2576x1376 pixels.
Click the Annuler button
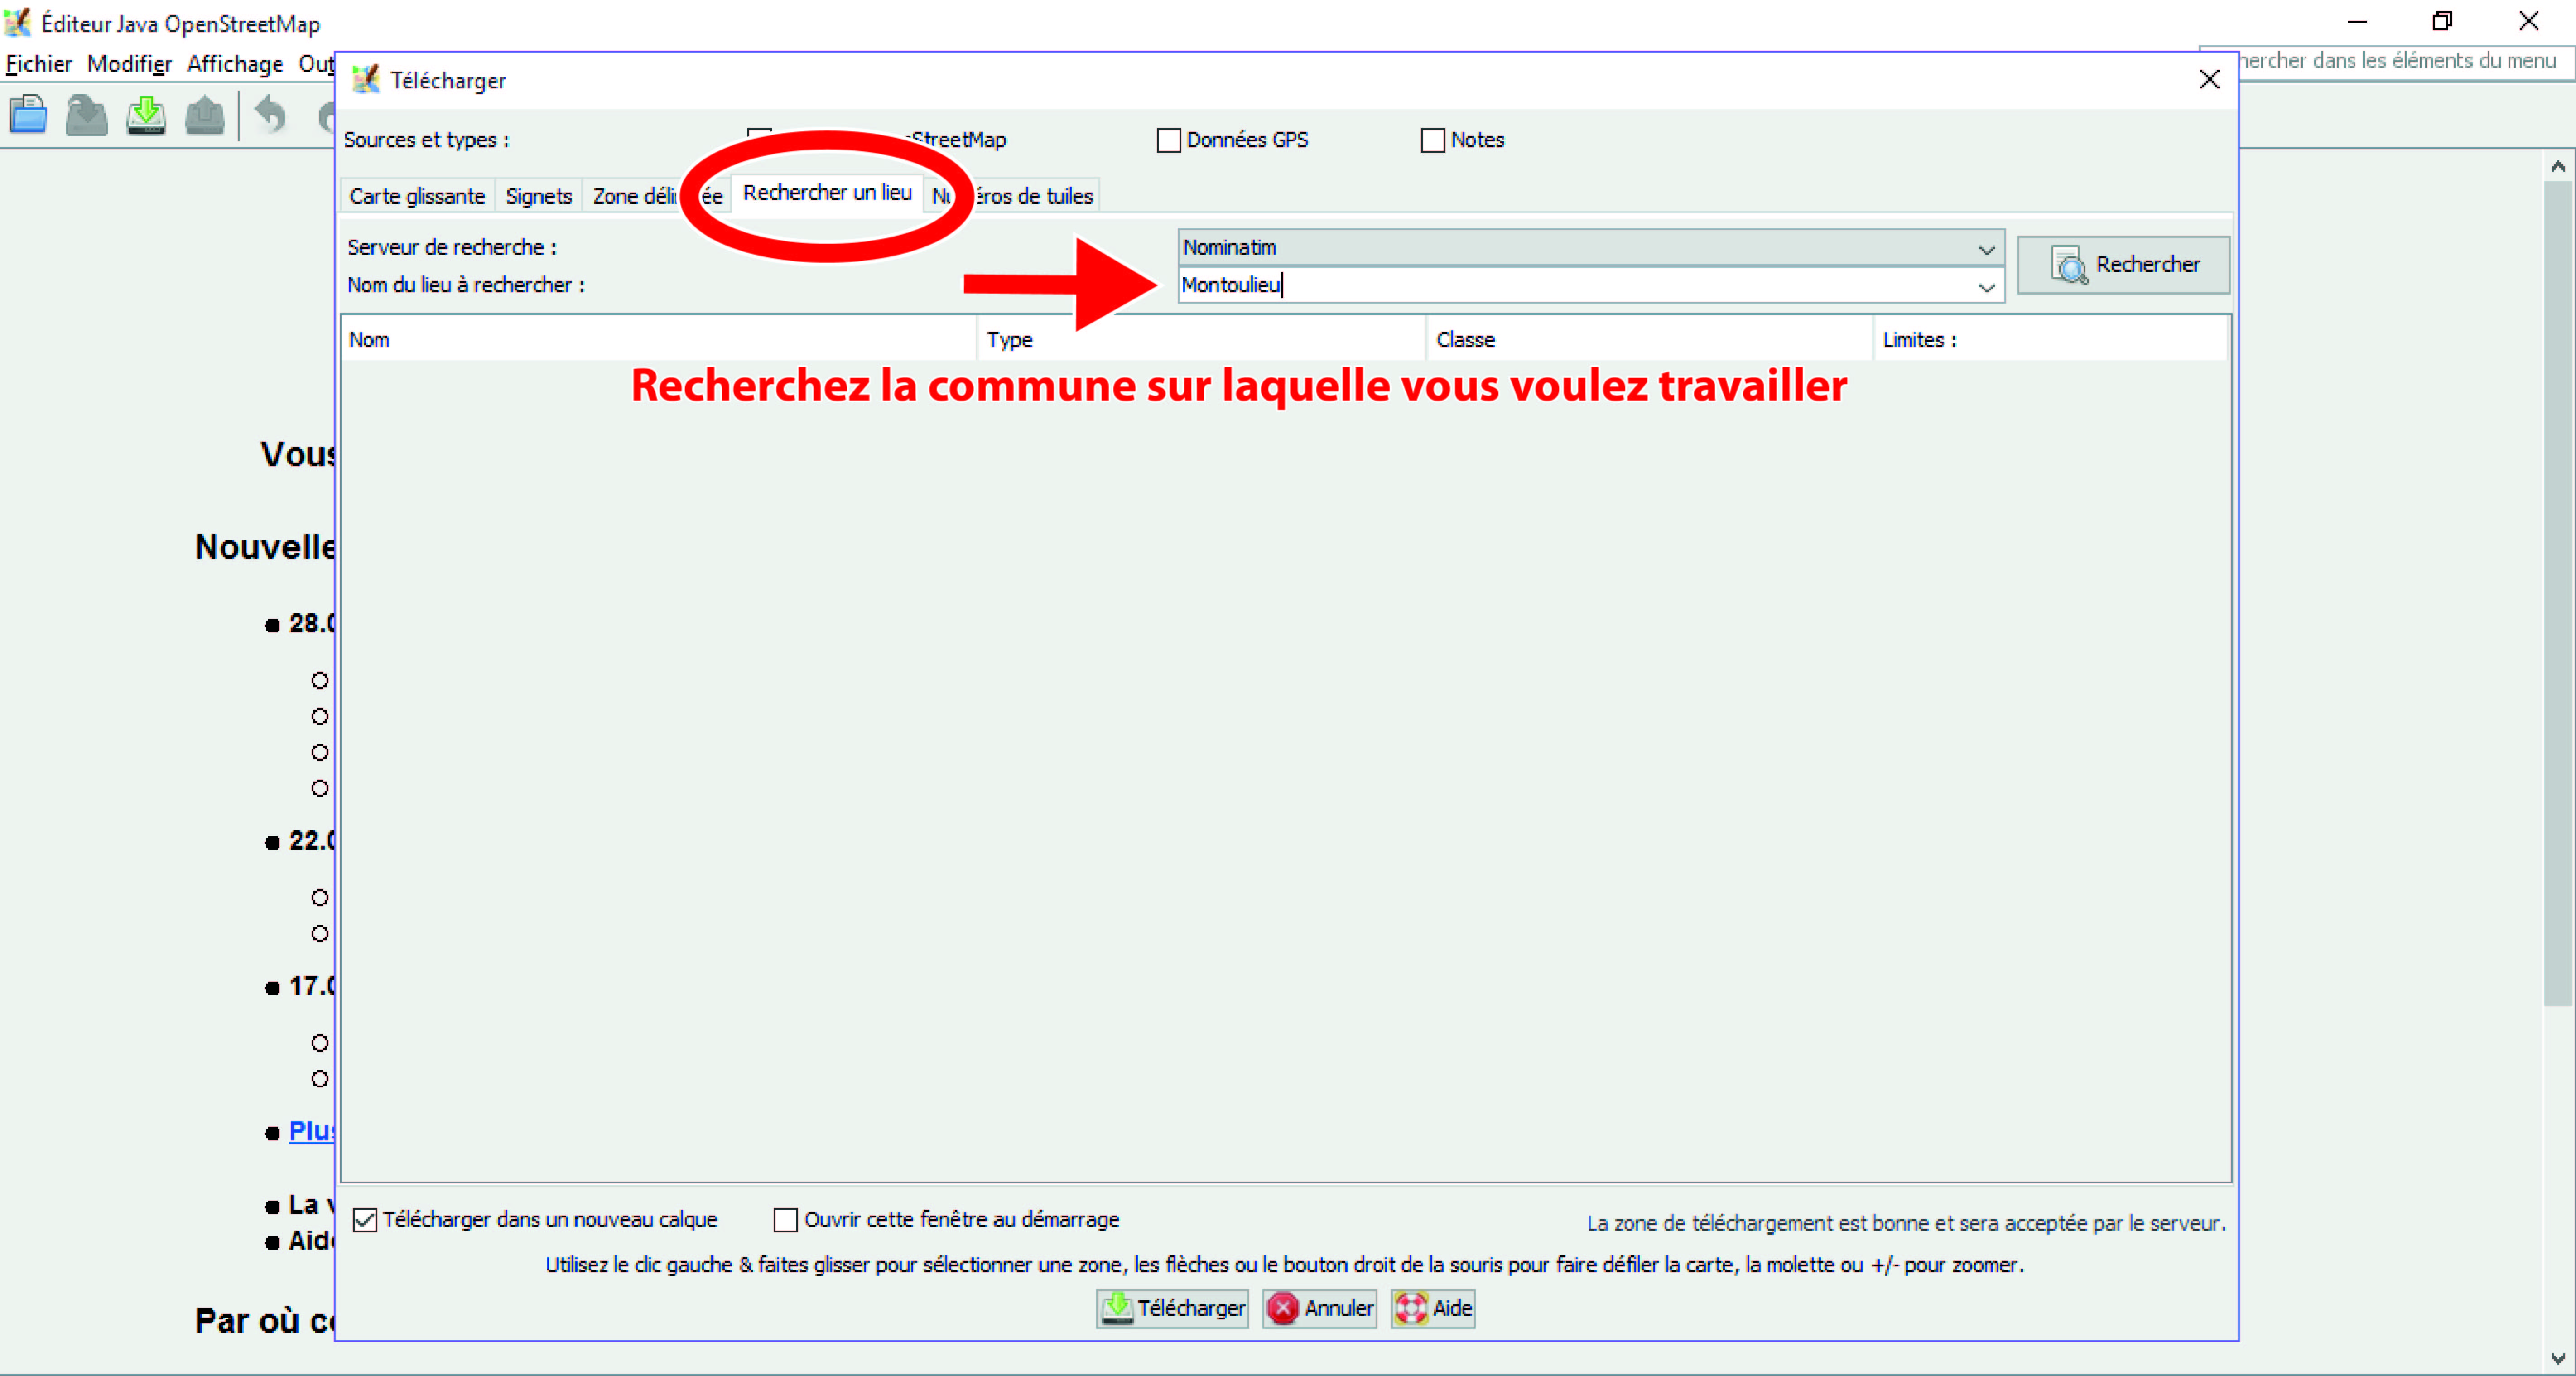point(1319,1308)
